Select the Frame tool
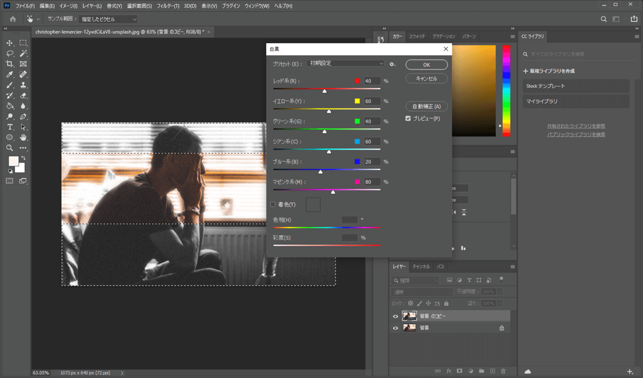Viewport: 643px width, 378px height. click(x=23, y=64)
